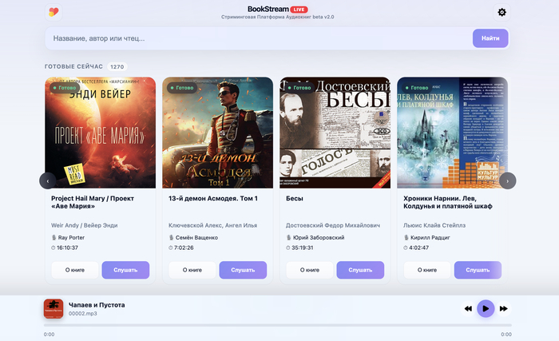Screen dimensions: 559x341
Task: Click the LIVE badge near BookStream
Action: 299,10
